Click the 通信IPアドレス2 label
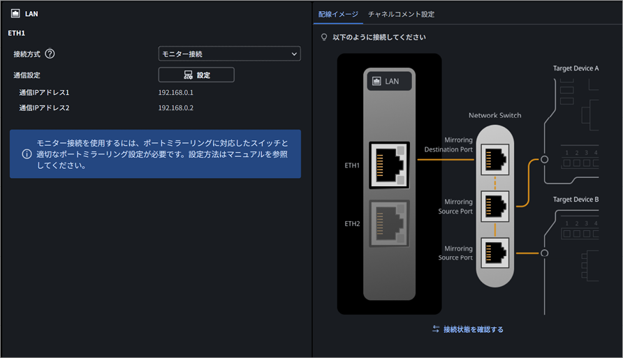This screenshot has width=623, height=358. tap(44, 108)
